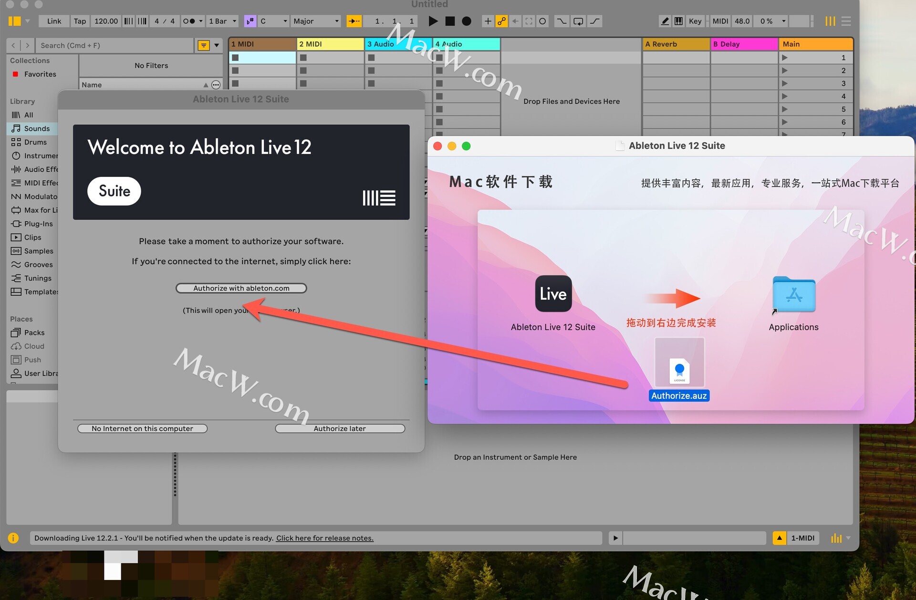Toggle the scale mode flat-sharp icon
This screenshot has width=916, height=600.
pyautogui.click(x=250, y=21)
